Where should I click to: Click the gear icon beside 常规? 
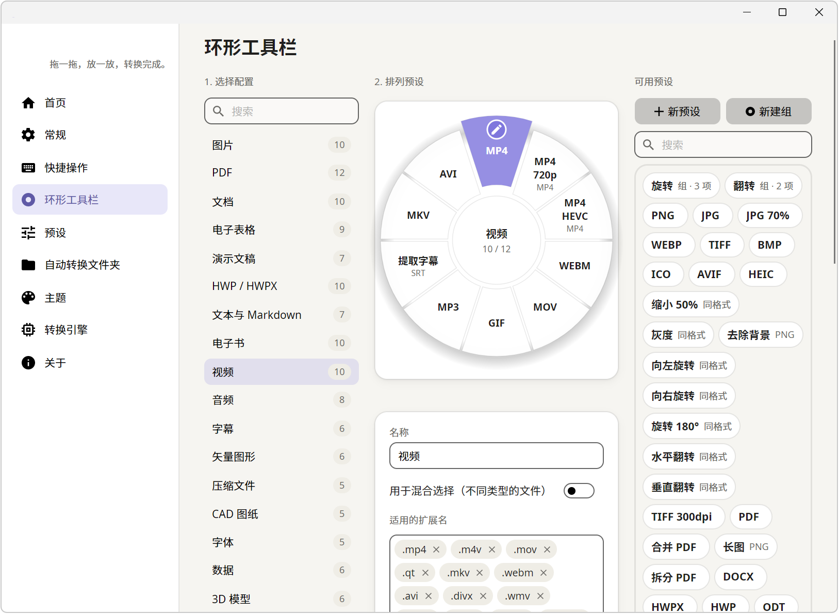click(28, 135)
